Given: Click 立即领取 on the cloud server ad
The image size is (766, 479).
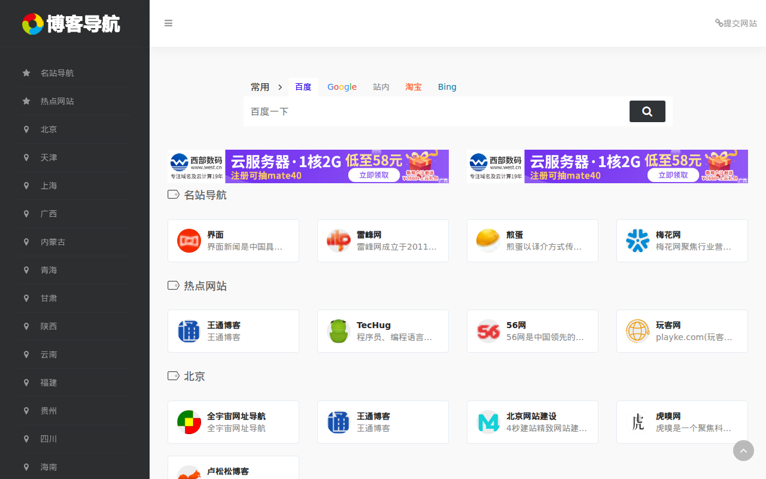Looking at the screenshot, I should pyautogui.click(x=374, y=175).
